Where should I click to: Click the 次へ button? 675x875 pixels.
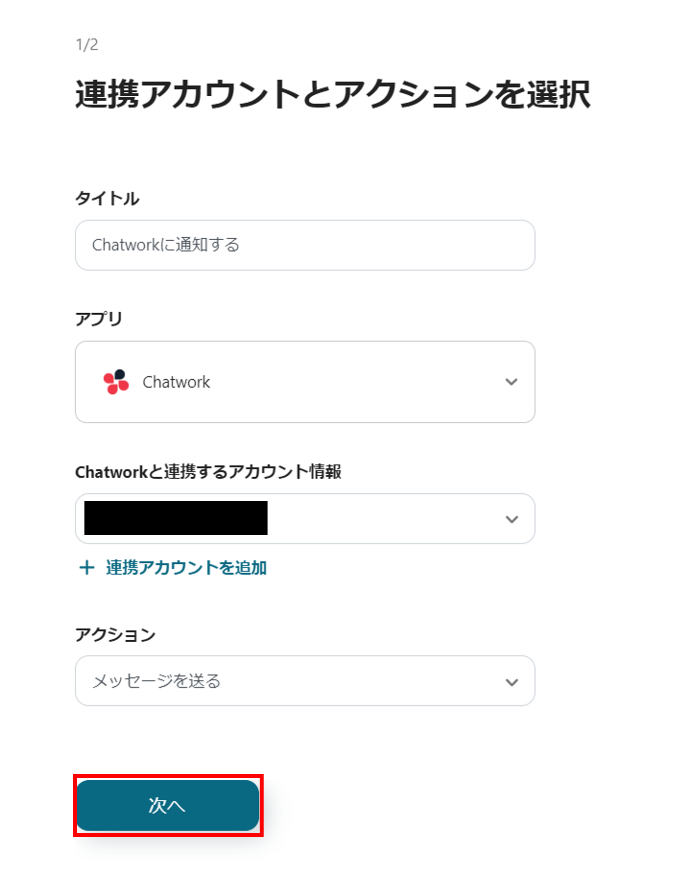[x=167, y=805]
